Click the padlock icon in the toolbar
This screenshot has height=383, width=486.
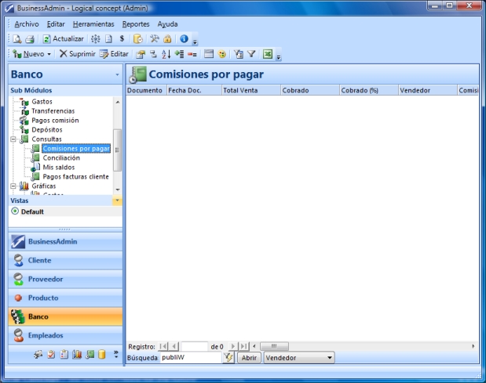pyautogui.click(x=167, y=38)
